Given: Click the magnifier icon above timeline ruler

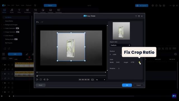Looking at the screenshot, I should 163,49.
